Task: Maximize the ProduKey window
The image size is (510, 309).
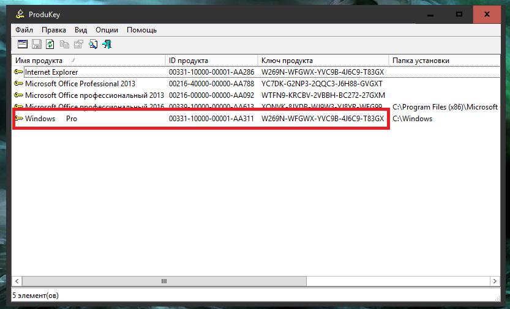Action: [x=459, y=14]
